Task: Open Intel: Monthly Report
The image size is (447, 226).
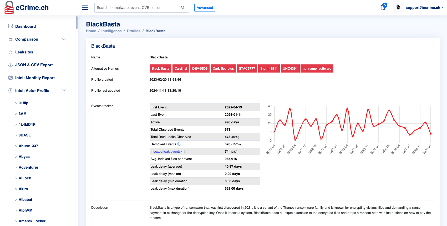Action: tap(35, 78)
